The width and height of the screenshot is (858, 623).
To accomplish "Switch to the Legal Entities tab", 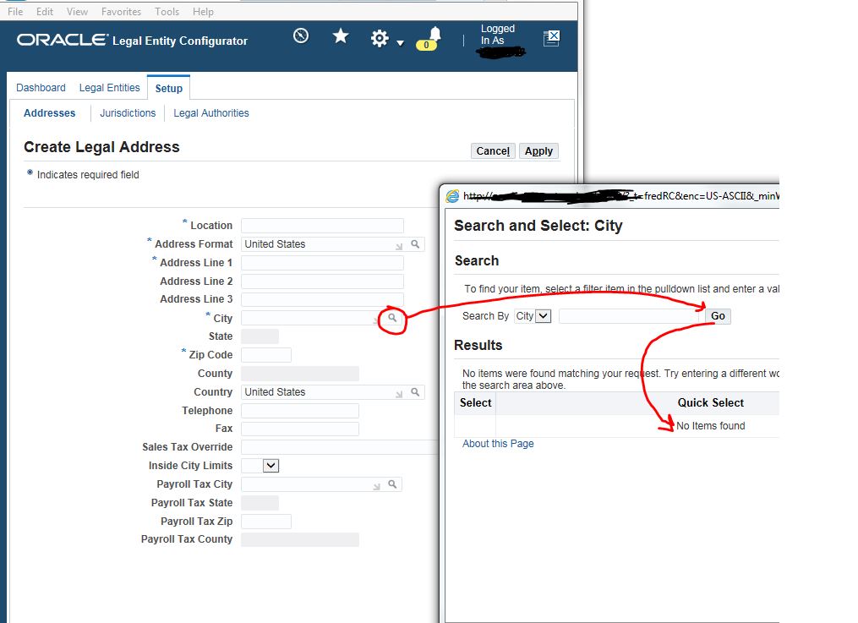I will click(109, 88).
